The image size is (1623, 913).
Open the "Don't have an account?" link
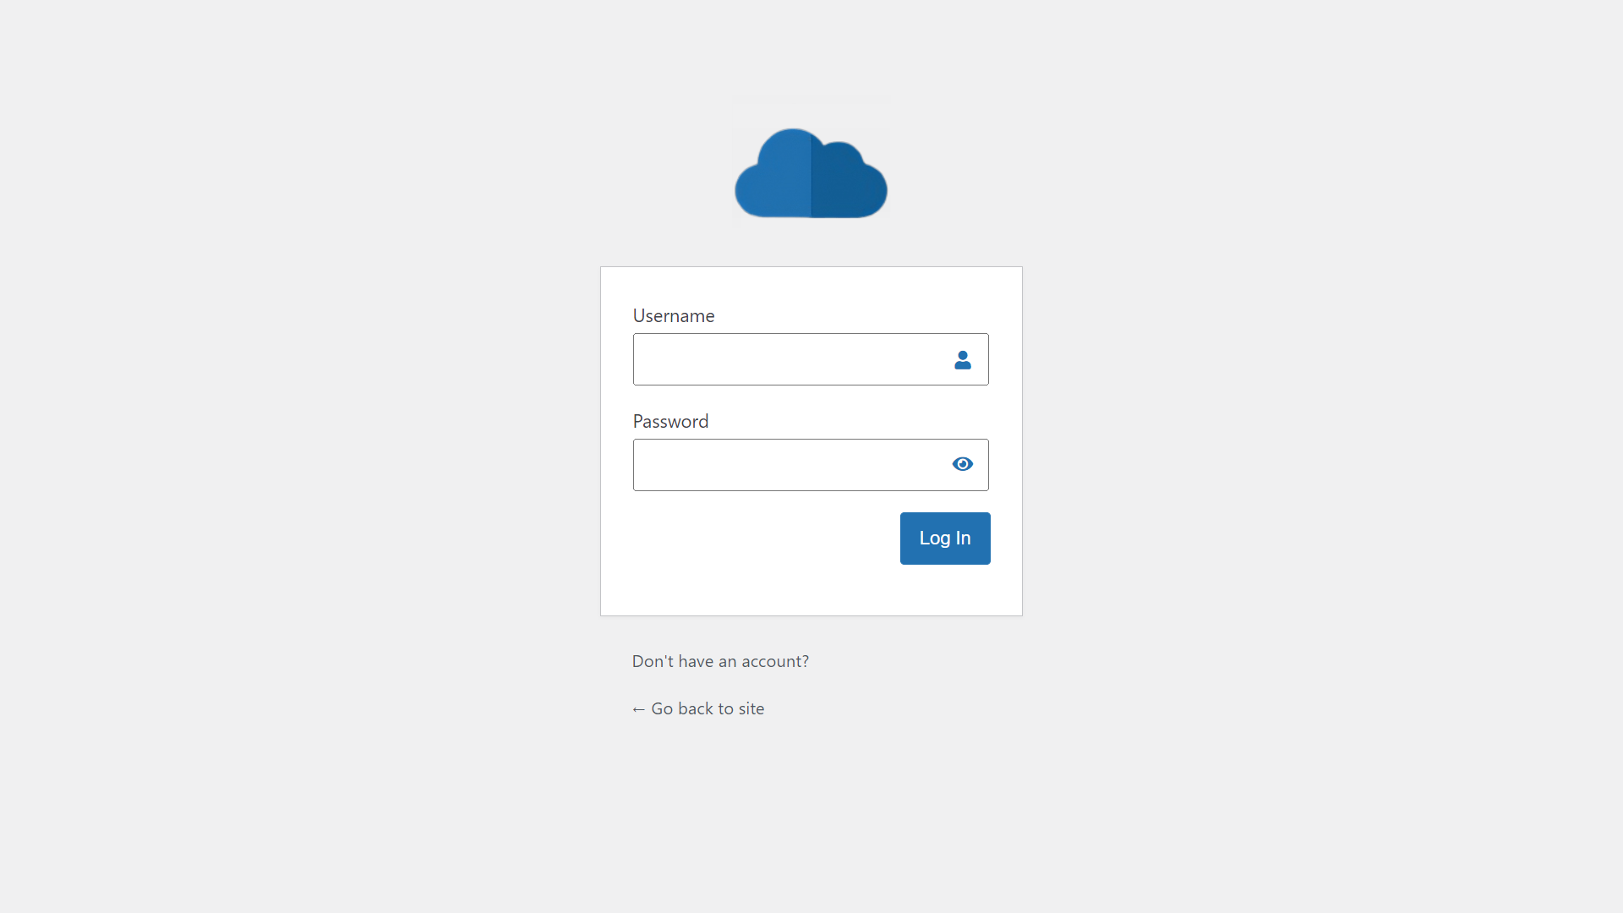pos(720,661)
